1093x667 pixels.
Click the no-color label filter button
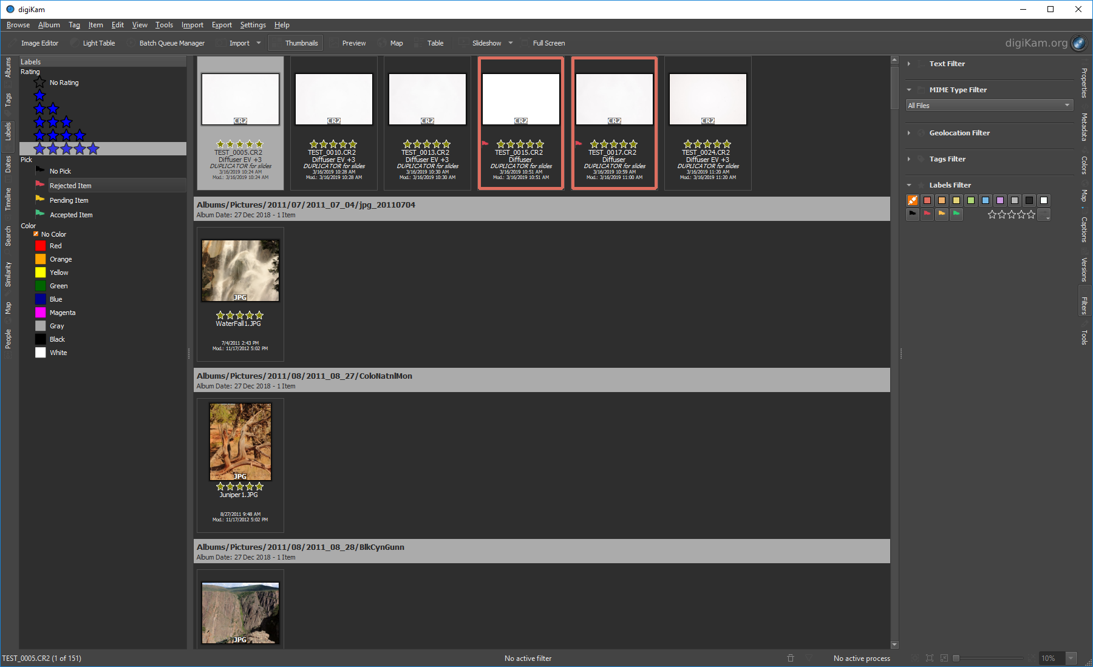tap(912, 200)
